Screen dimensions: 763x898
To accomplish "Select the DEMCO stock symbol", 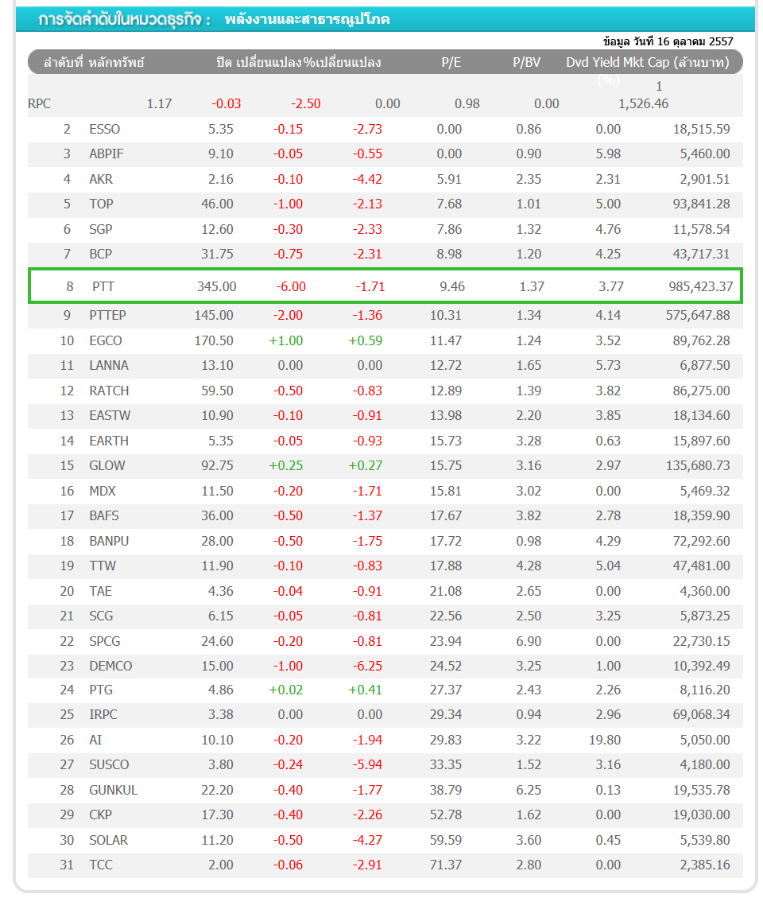I will 110,666.
